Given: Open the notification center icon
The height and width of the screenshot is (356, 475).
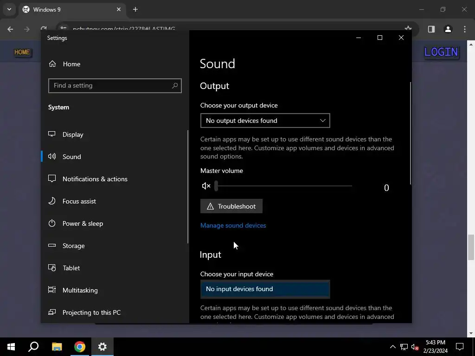Looking at the screenshot, I should 460,347.
